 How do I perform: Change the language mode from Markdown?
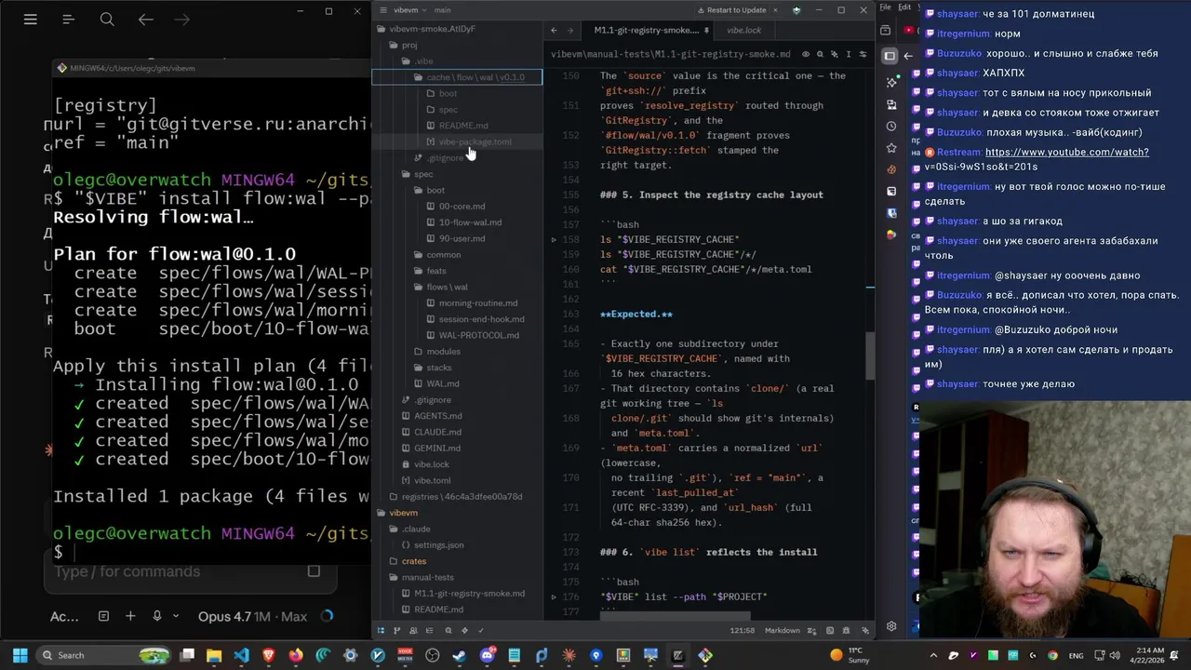tap(783, 630)
